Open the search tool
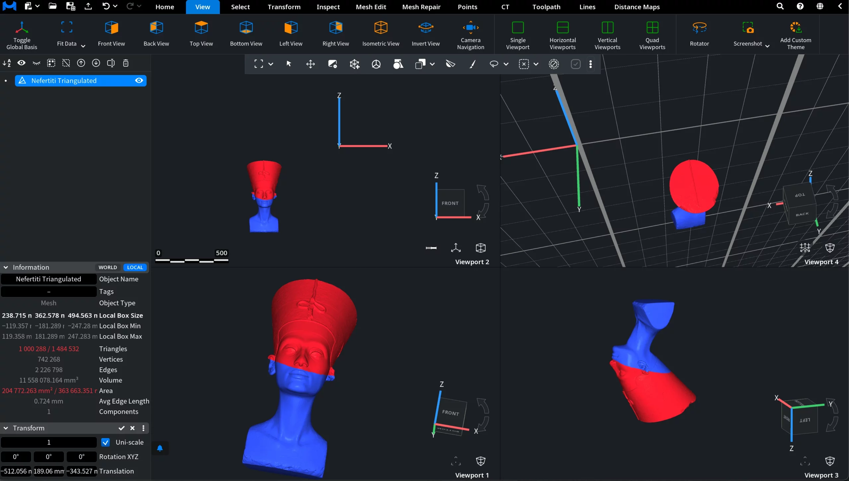 [780, 6]
